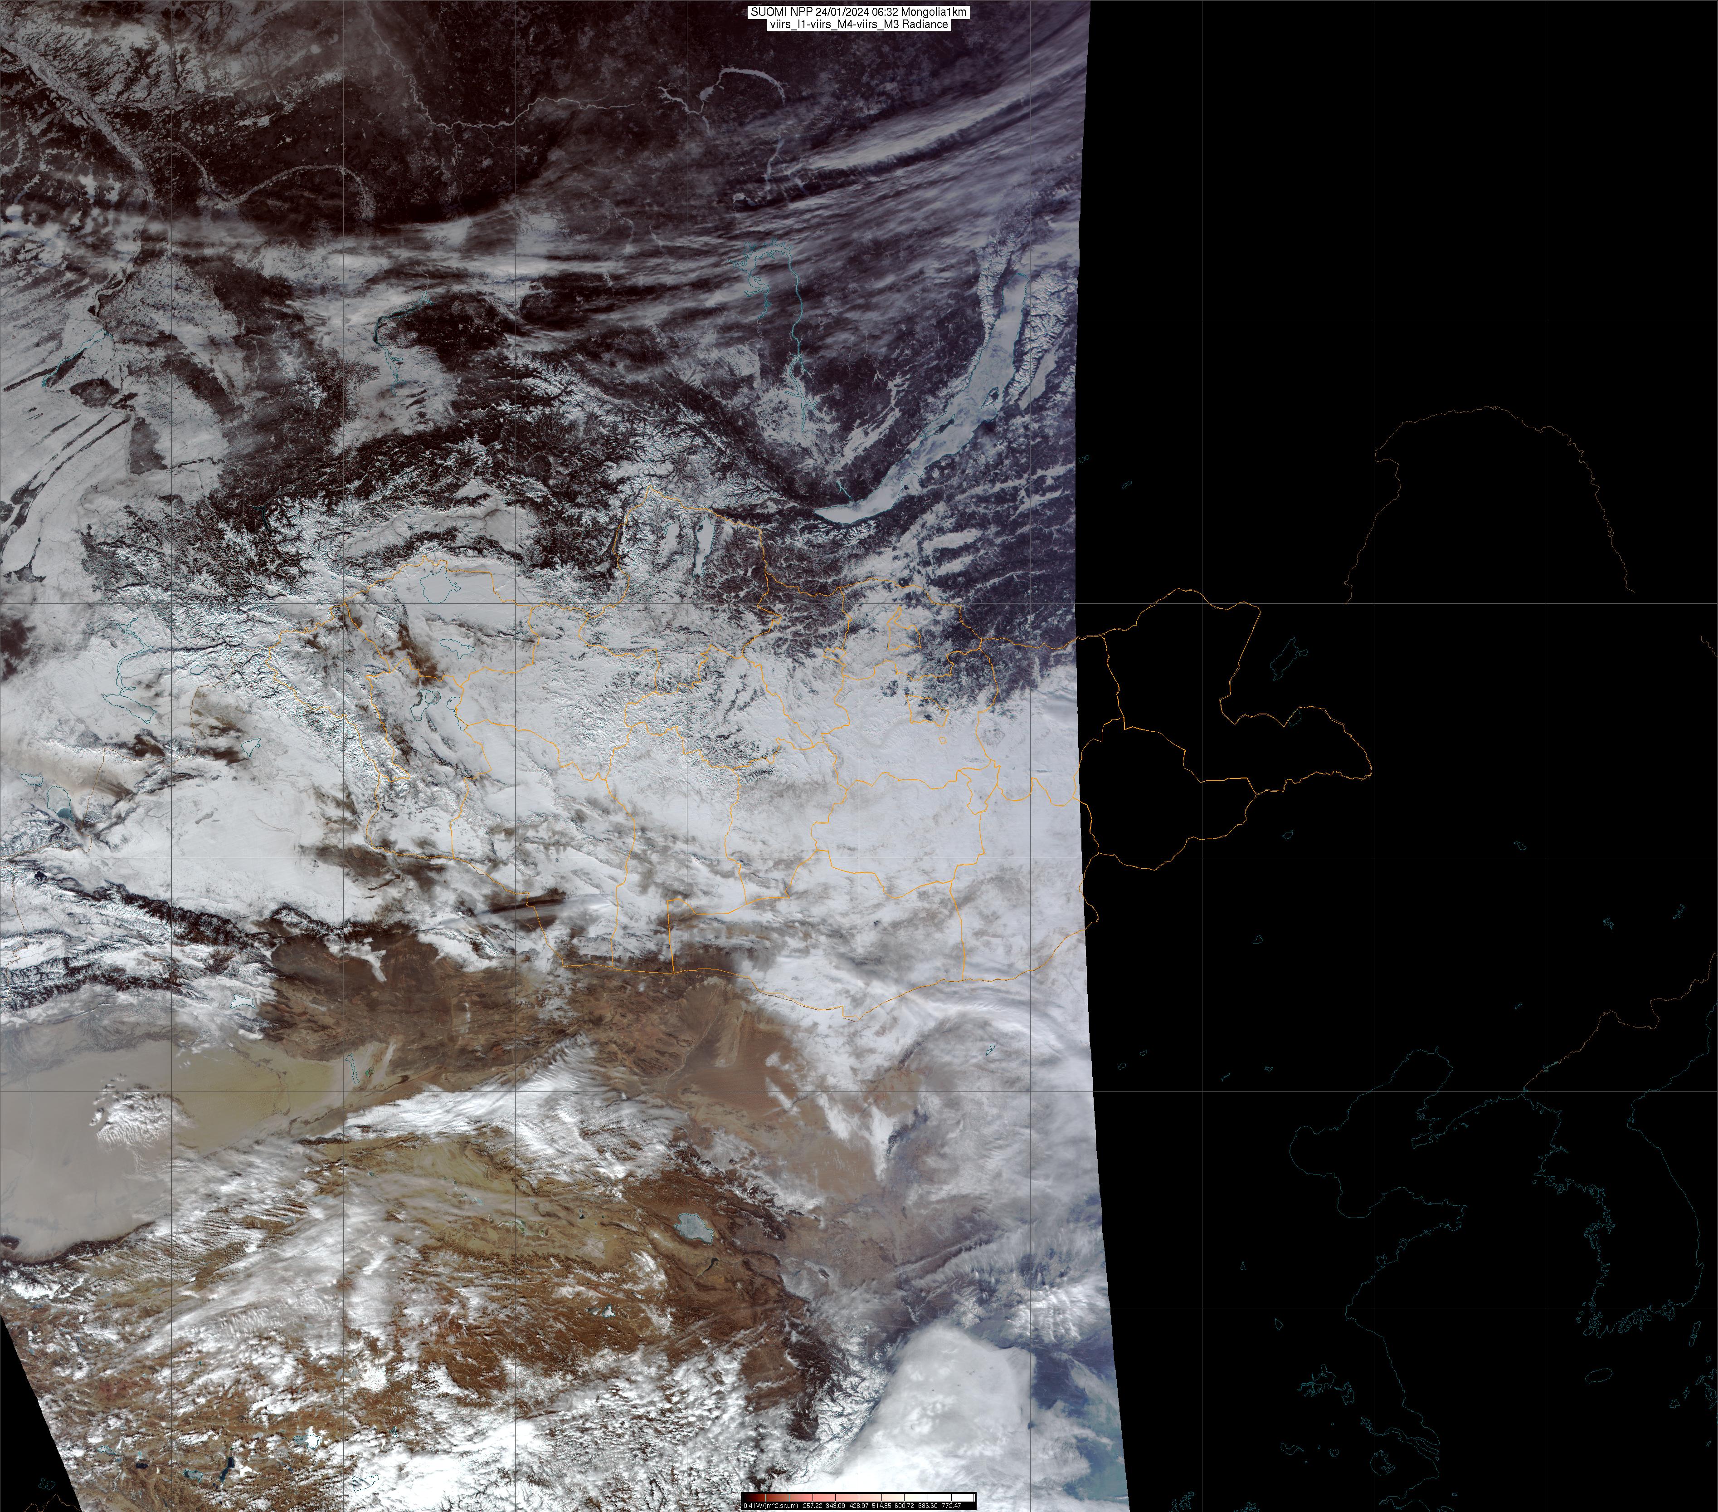Click the 772.47 label on the colorbar
This screenshot has width=1718, height=1512.
coord(951,1505)
